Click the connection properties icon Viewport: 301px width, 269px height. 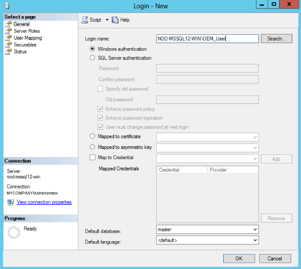(11, 202)
